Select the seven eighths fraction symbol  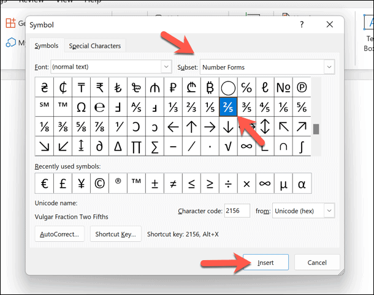(x=99, y=127)
